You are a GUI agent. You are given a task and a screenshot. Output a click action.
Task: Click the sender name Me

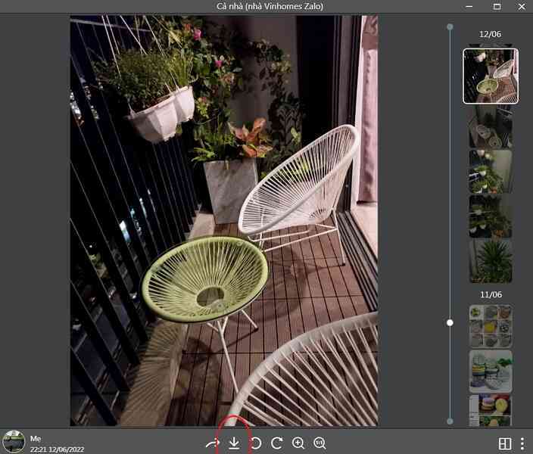(36, 438)
